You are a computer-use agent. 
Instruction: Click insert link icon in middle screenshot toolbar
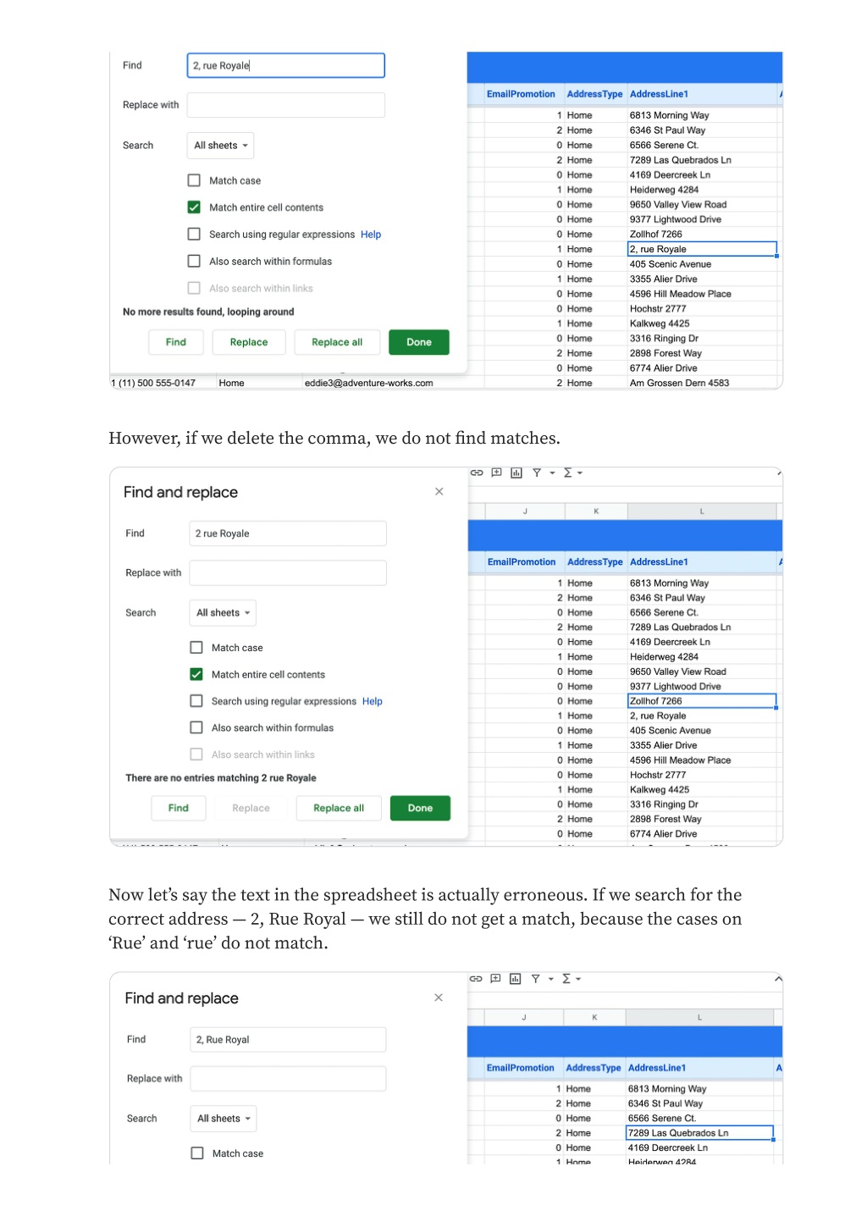pyautogui.click(x=477, y=473)
